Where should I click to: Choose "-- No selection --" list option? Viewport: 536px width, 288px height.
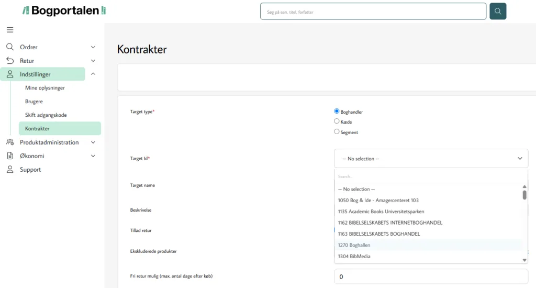pos(429,189)
